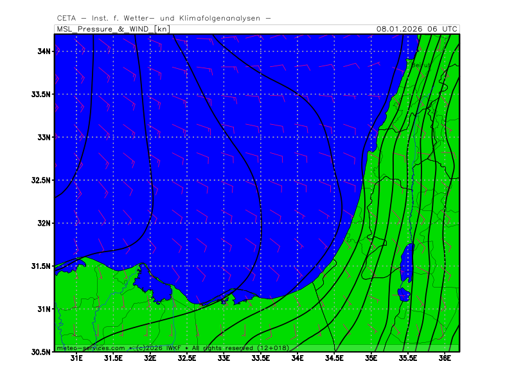Click the 33E longitude label
Image resolution: width=514 pixels, height=386 pixels.
point(224,358)
